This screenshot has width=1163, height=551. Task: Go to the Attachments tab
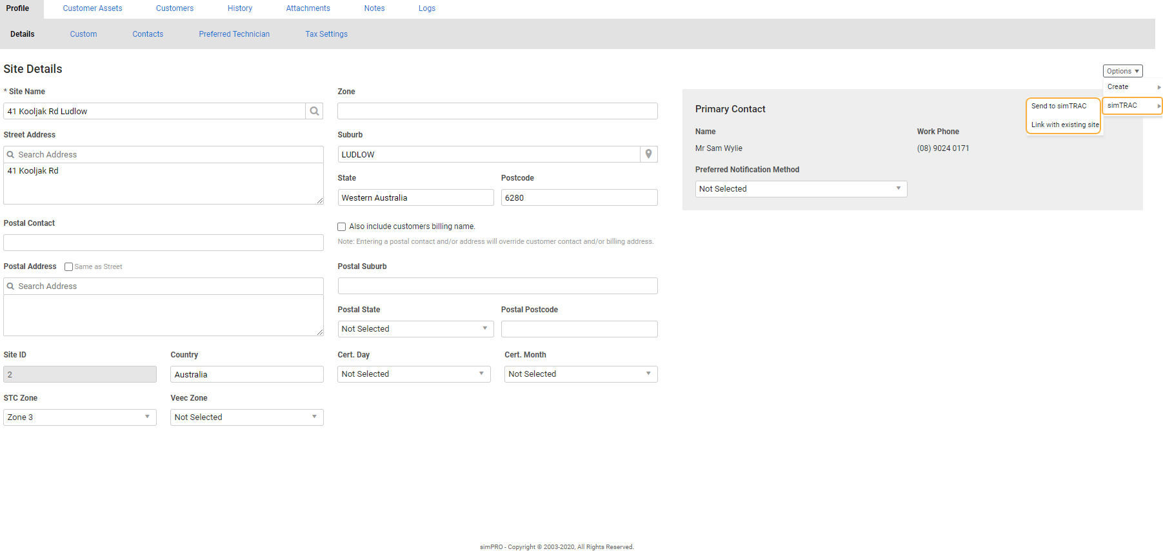[x=308, y=8]
